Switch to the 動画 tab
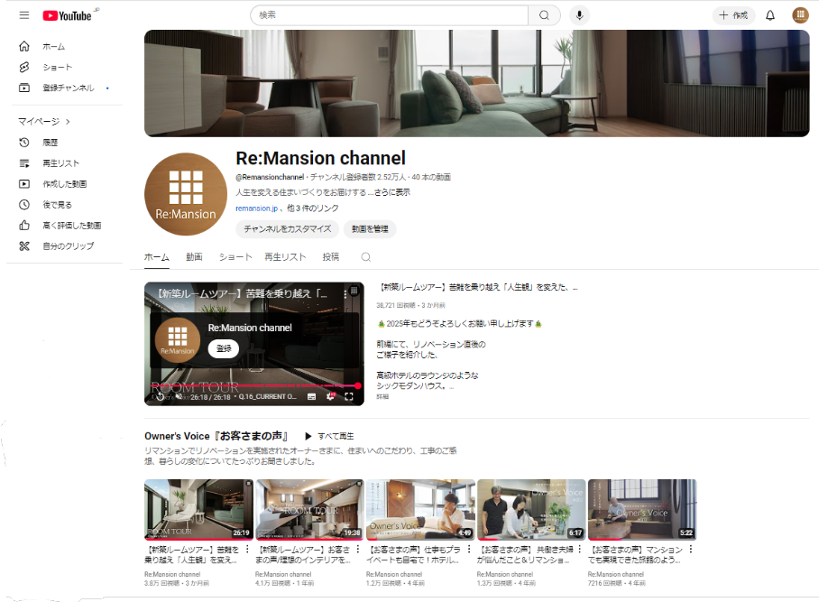This screenshot has width=819, height=602. (x=194, y=257)
